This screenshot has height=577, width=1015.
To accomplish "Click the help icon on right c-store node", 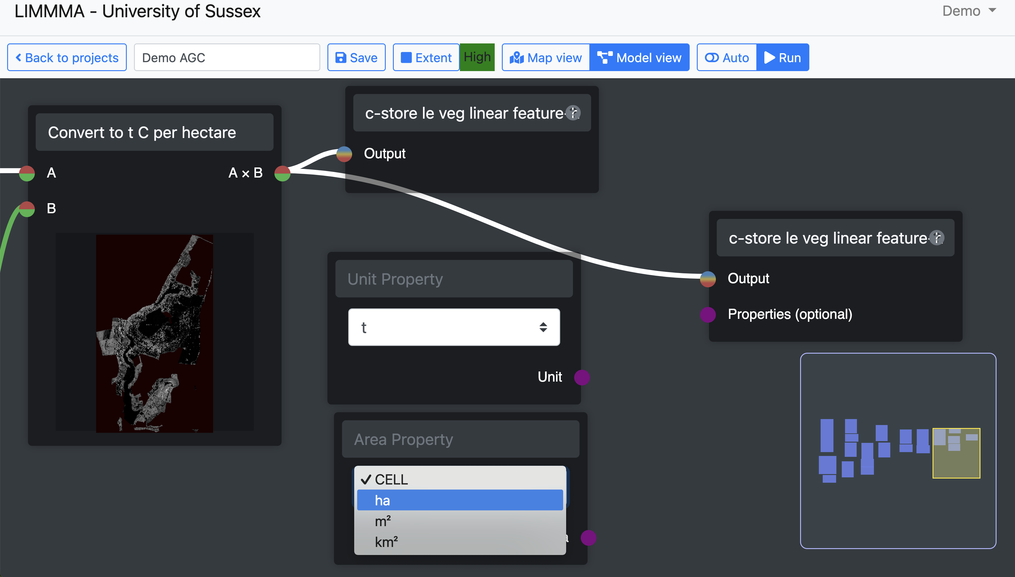I will coord(936,238).
